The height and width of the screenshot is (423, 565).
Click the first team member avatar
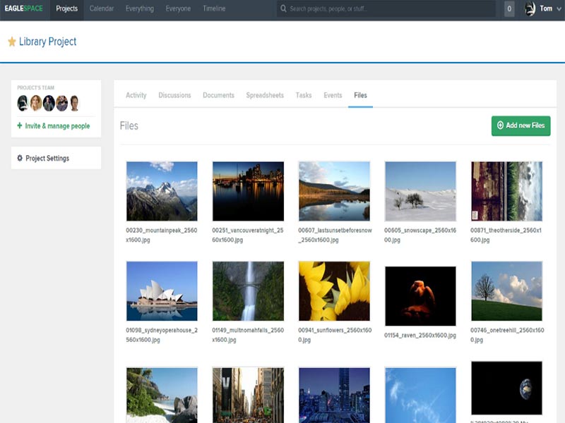click(x=23, y=103)
